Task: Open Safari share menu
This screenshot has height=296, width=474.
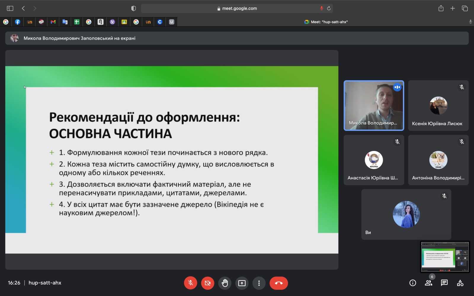Action: pyautogui.click(x=441, y=8)
